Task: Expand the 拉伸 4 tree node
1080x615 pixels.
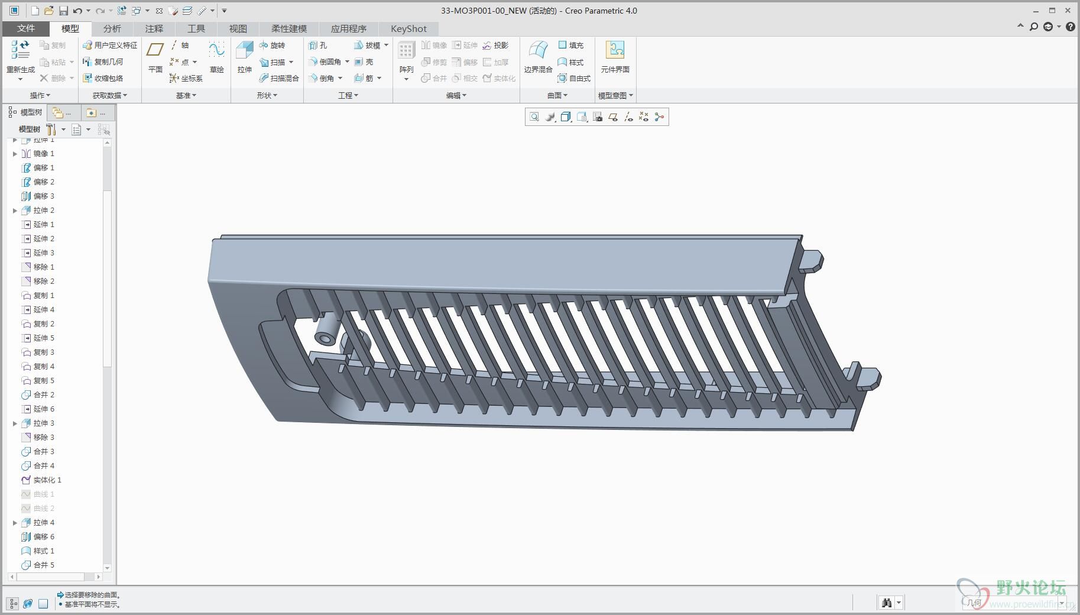Action: pos(15,523)
